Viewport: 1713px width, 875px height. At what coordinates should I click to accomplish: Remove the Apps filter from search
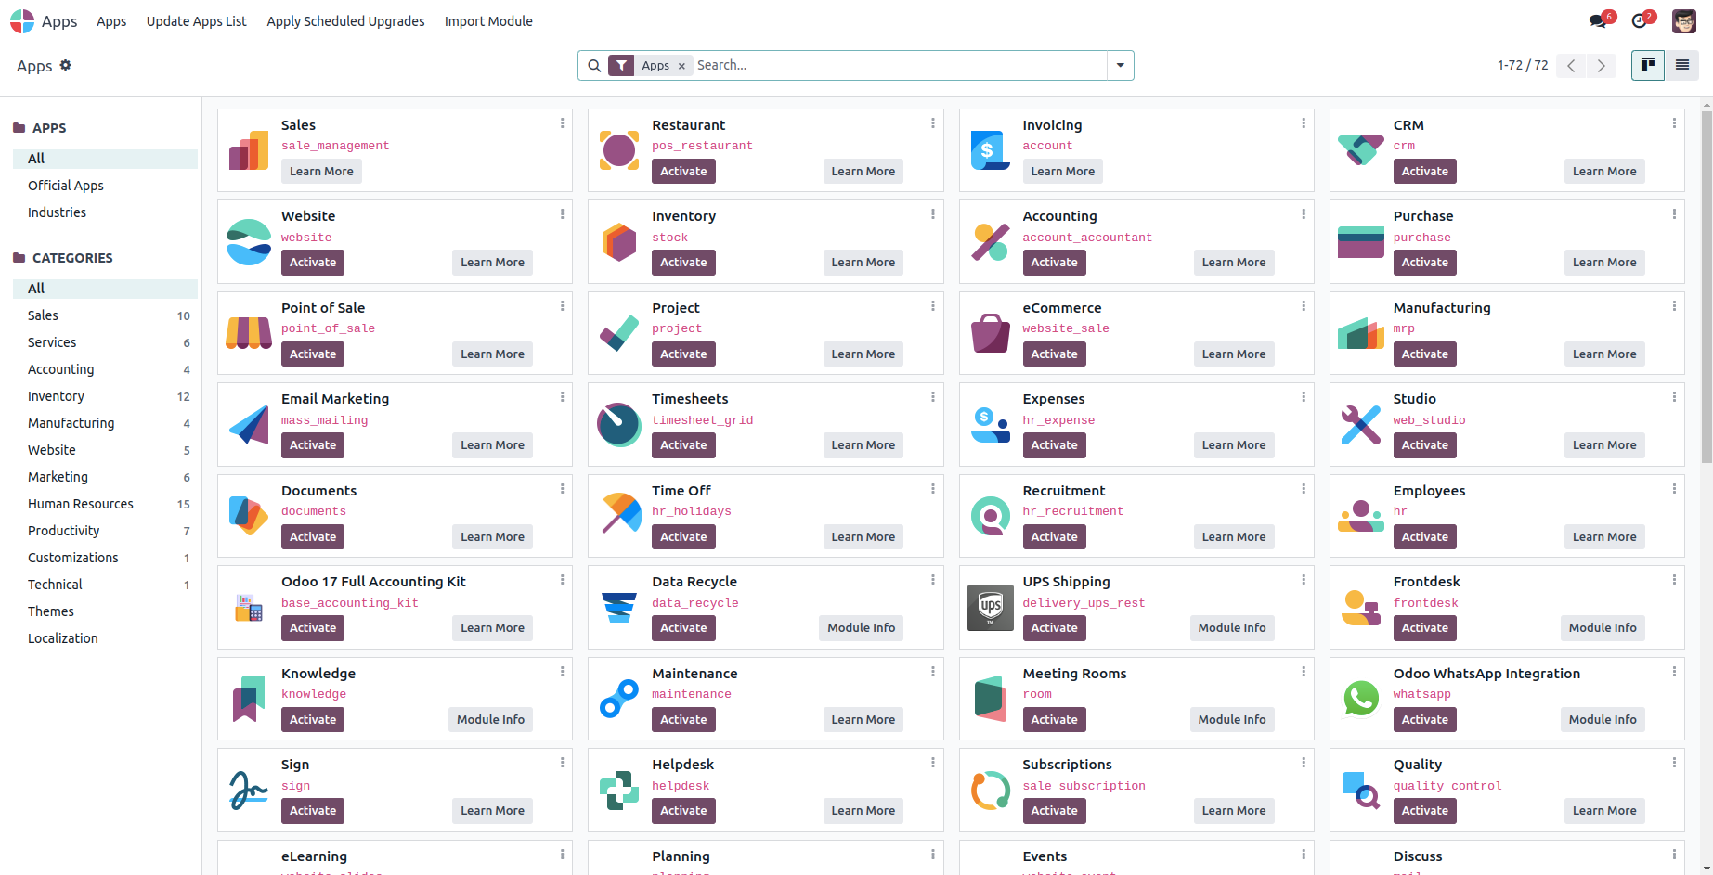point(681,66)
